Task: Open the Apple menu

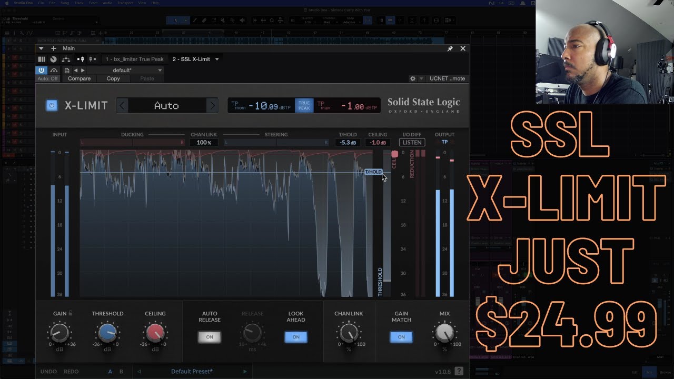Action: (x=7, y=3)
